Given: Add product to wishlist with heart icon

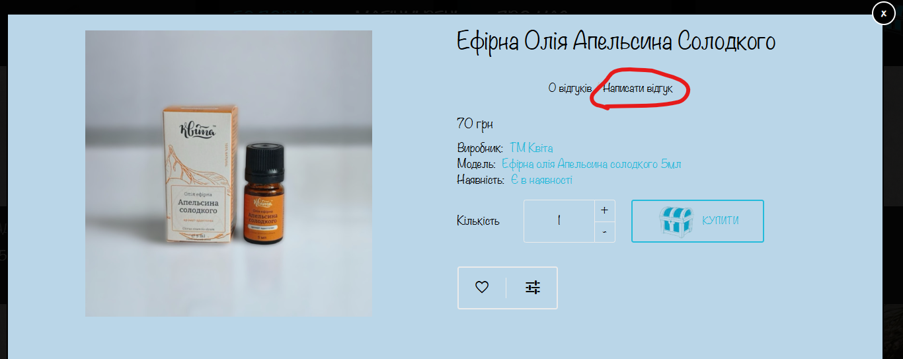Looking at the screenshot, I should (x=482, y=288).
